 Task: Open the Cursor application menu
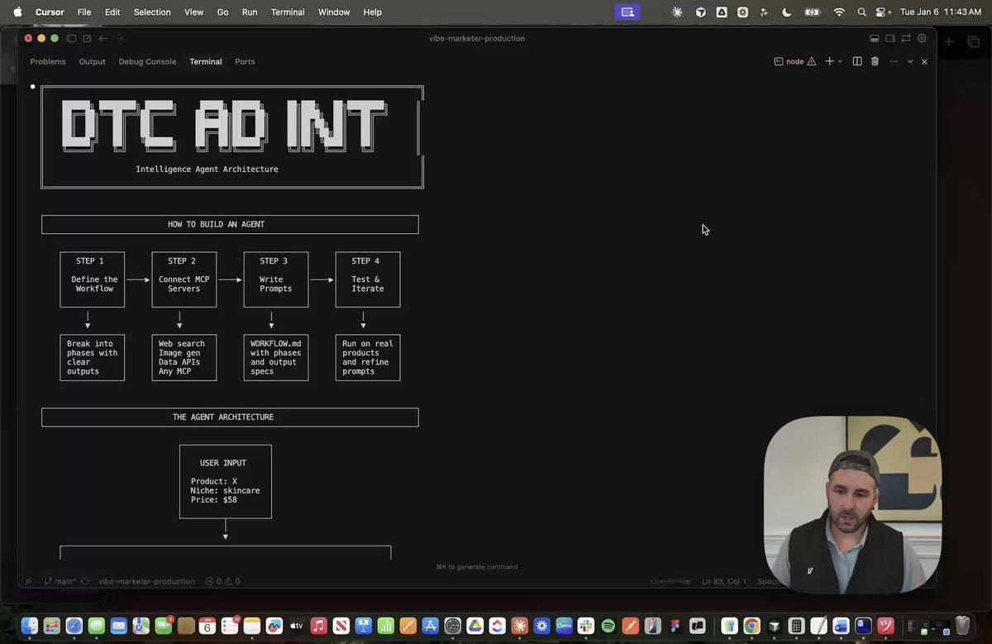50,12
